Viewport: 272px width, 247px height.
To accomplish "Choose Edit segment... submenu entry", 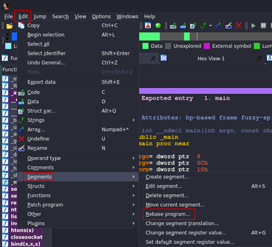I will [x=205, y=186].
